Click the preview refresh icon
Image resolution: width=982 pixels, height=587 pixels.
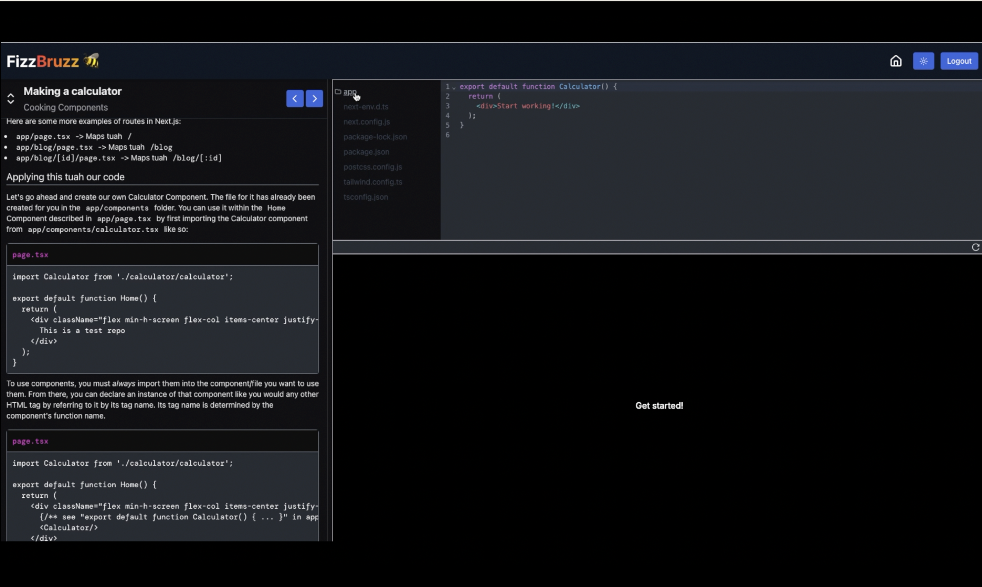975,247
